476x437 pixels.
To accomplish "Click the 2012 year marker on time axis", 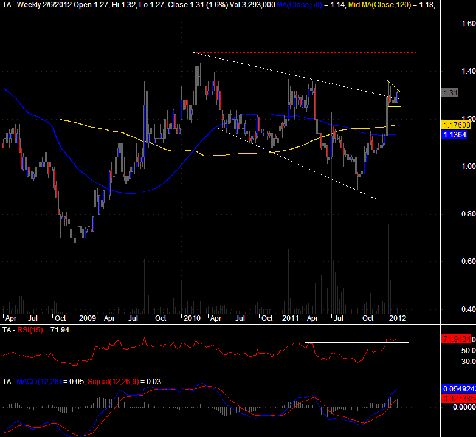I will tap(398, 318).
